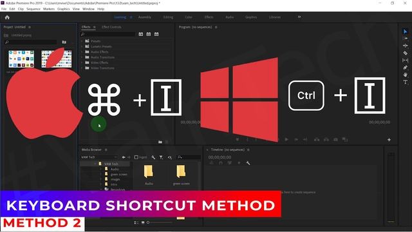Switch to the Editing workspace
Viewport: 412px width, 232px height.
(168, 17)
